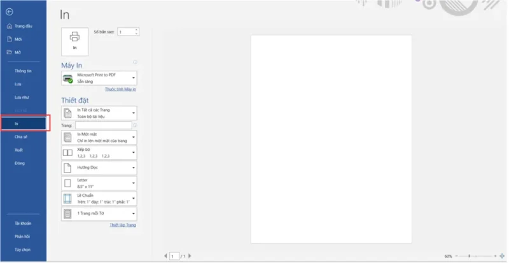Image resolution: width=509 pixels, height=263 pixels.
Task: Go to previous page in preview
Action: click(x=165, y=256)
